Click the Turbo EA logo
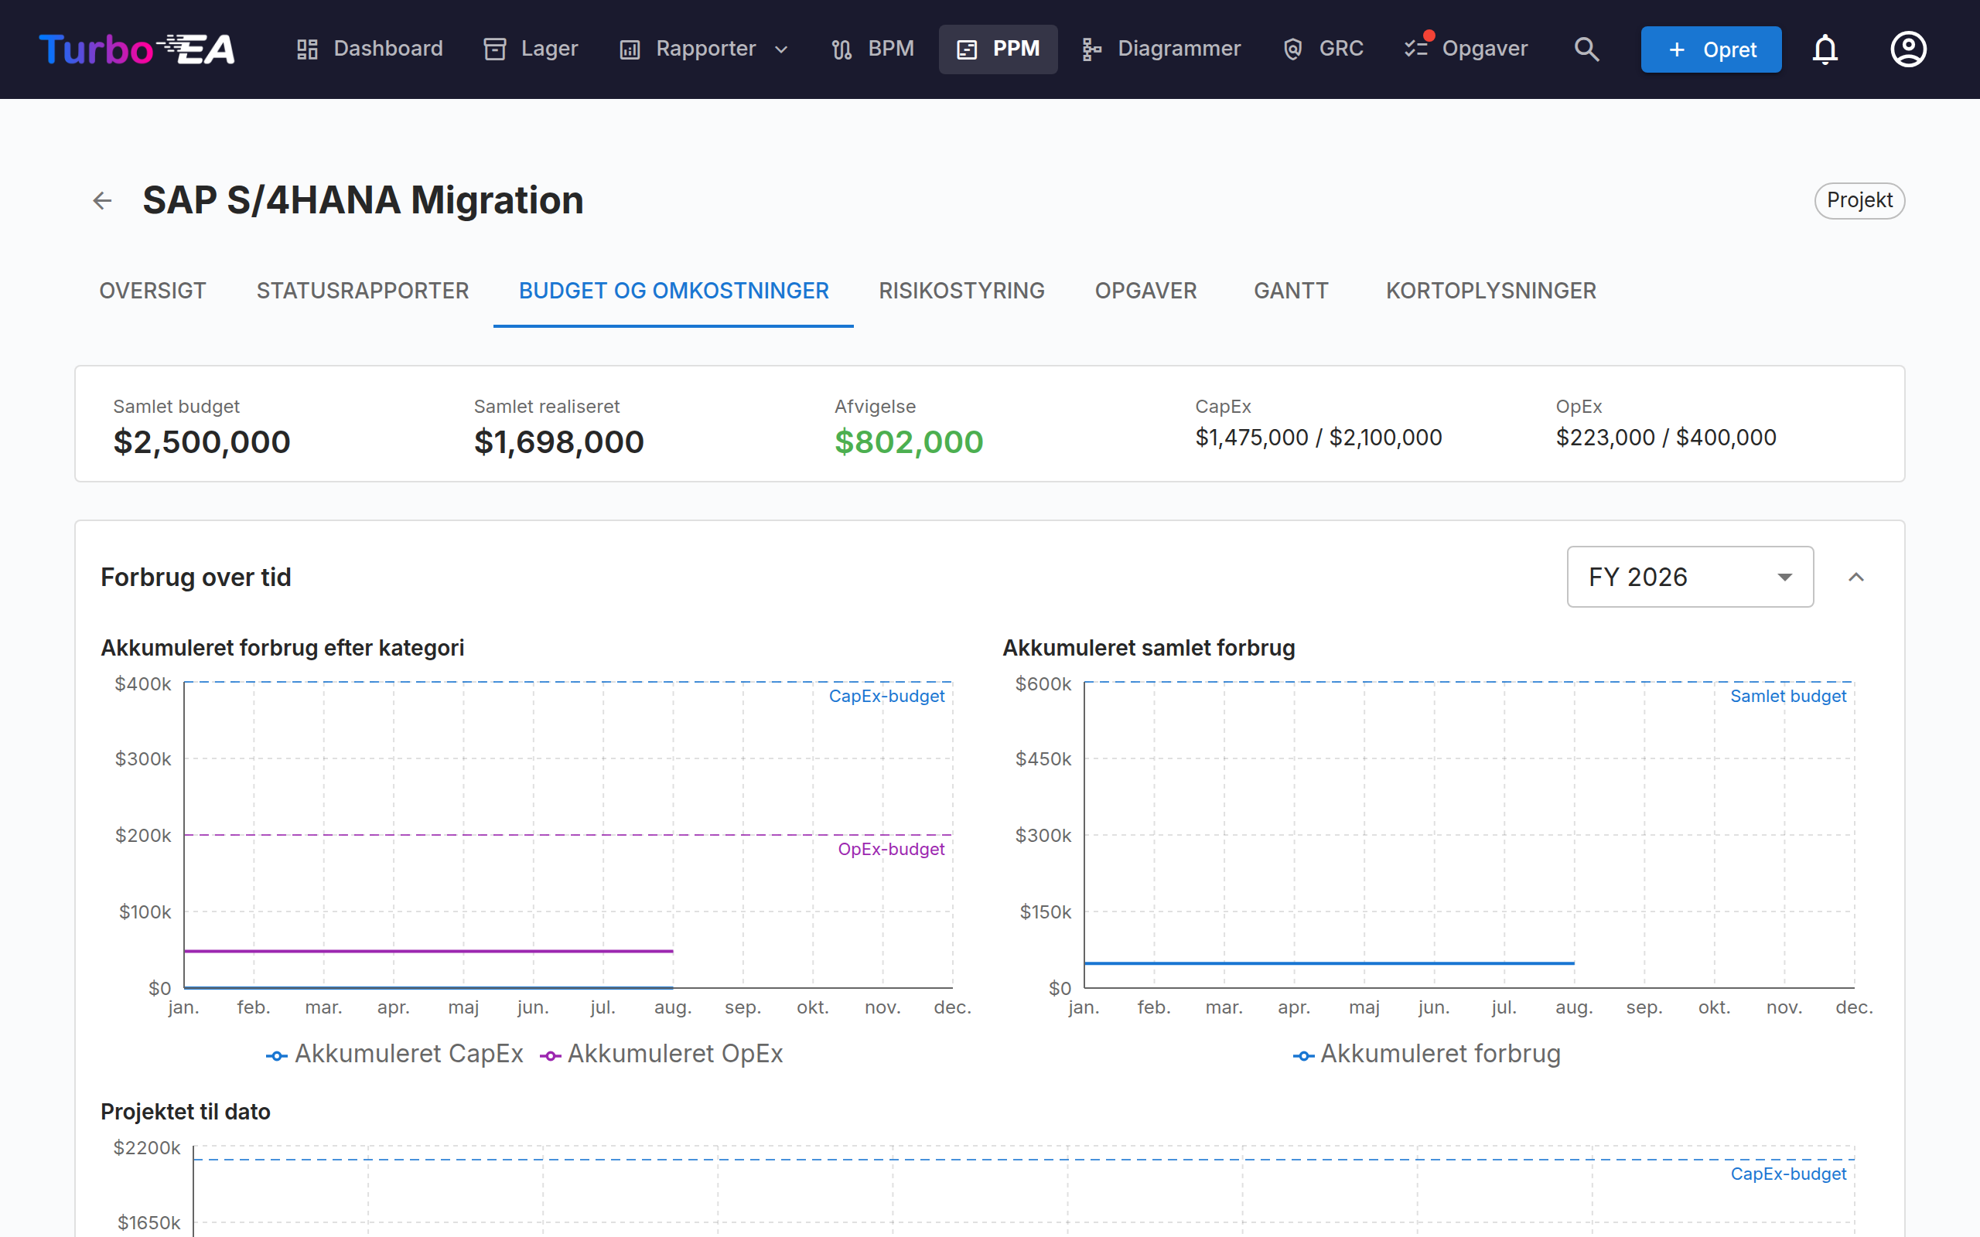This screenshot has width=1980, height=1237. coord(138,49)
